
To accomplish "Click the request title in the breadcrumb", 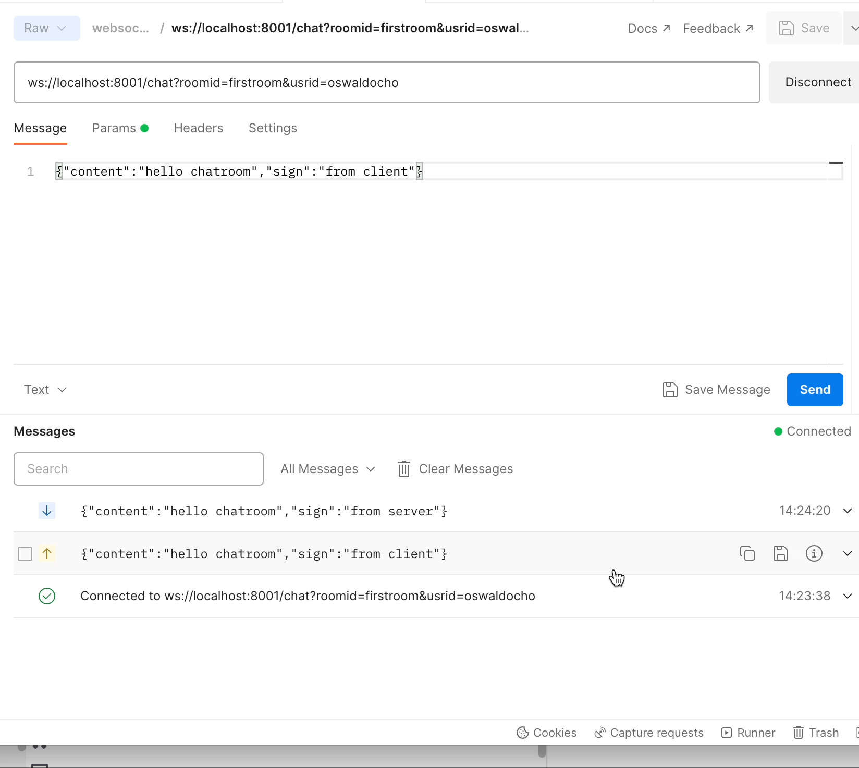I will 350,28.
